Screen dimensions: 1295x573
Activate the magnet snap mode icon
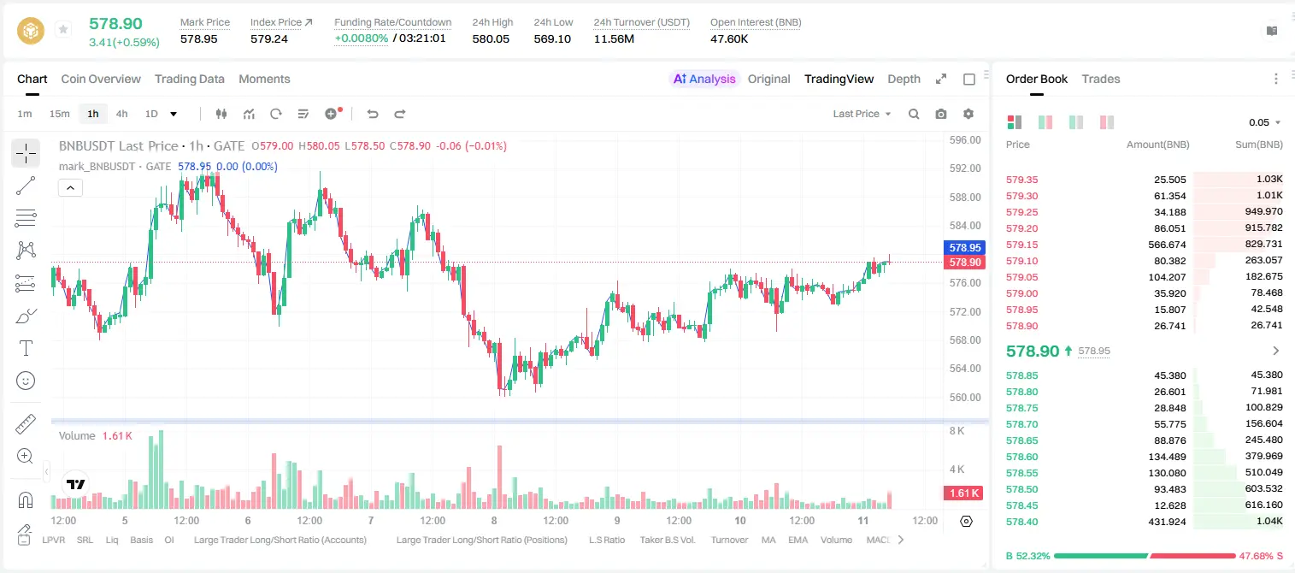pos(26,499)
